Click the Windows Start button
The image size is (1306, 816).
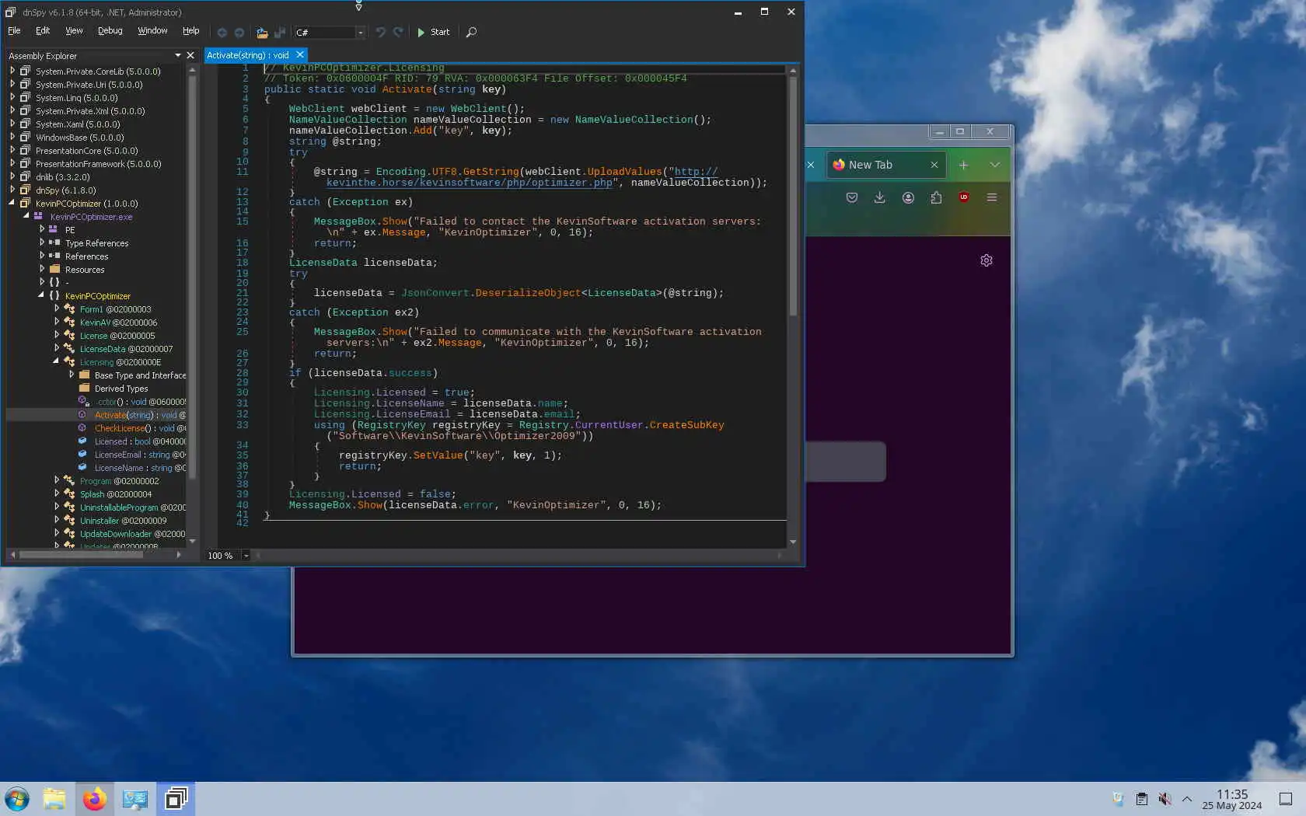(17, 799)
